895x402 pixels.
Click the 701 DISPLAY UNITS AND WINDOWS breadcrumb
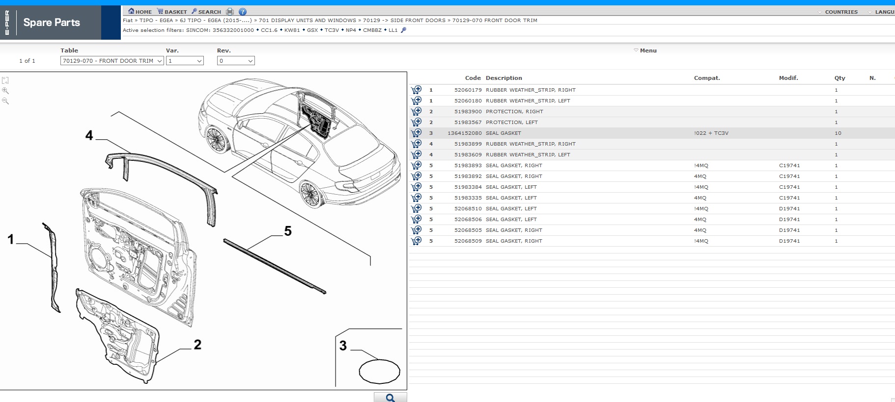point(308,21)
